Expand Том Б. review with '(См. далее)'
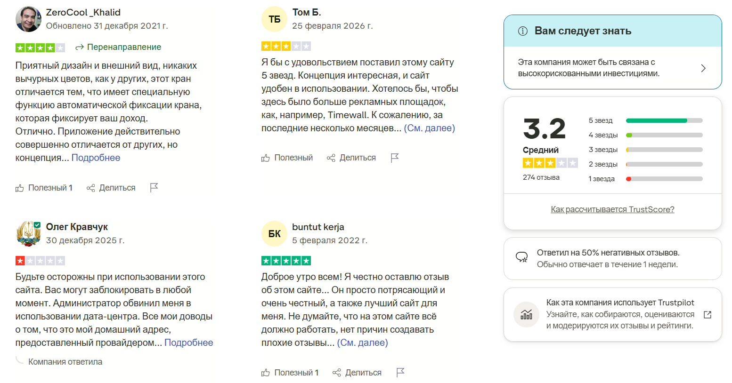This screenshot has height=383, width=732. (429, 128)
